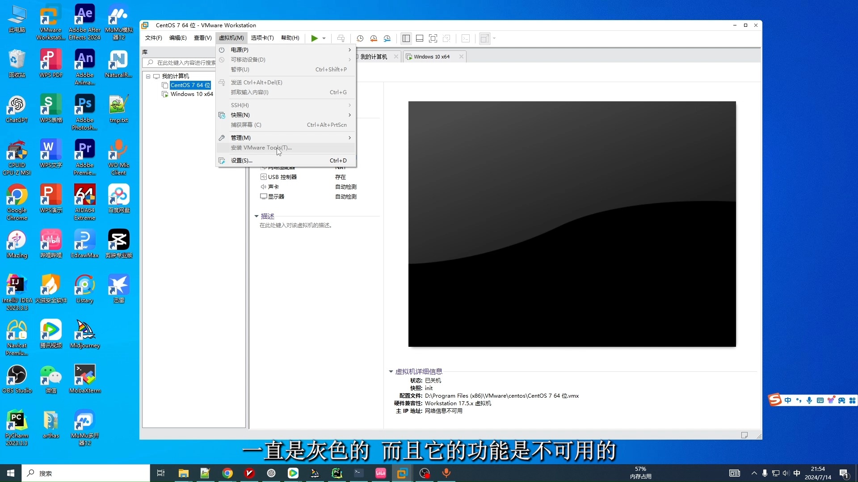Open MobaXterm desktop shortcut
Image resolution: width=858 pixels, height=482 pixels.
point(84,379)
